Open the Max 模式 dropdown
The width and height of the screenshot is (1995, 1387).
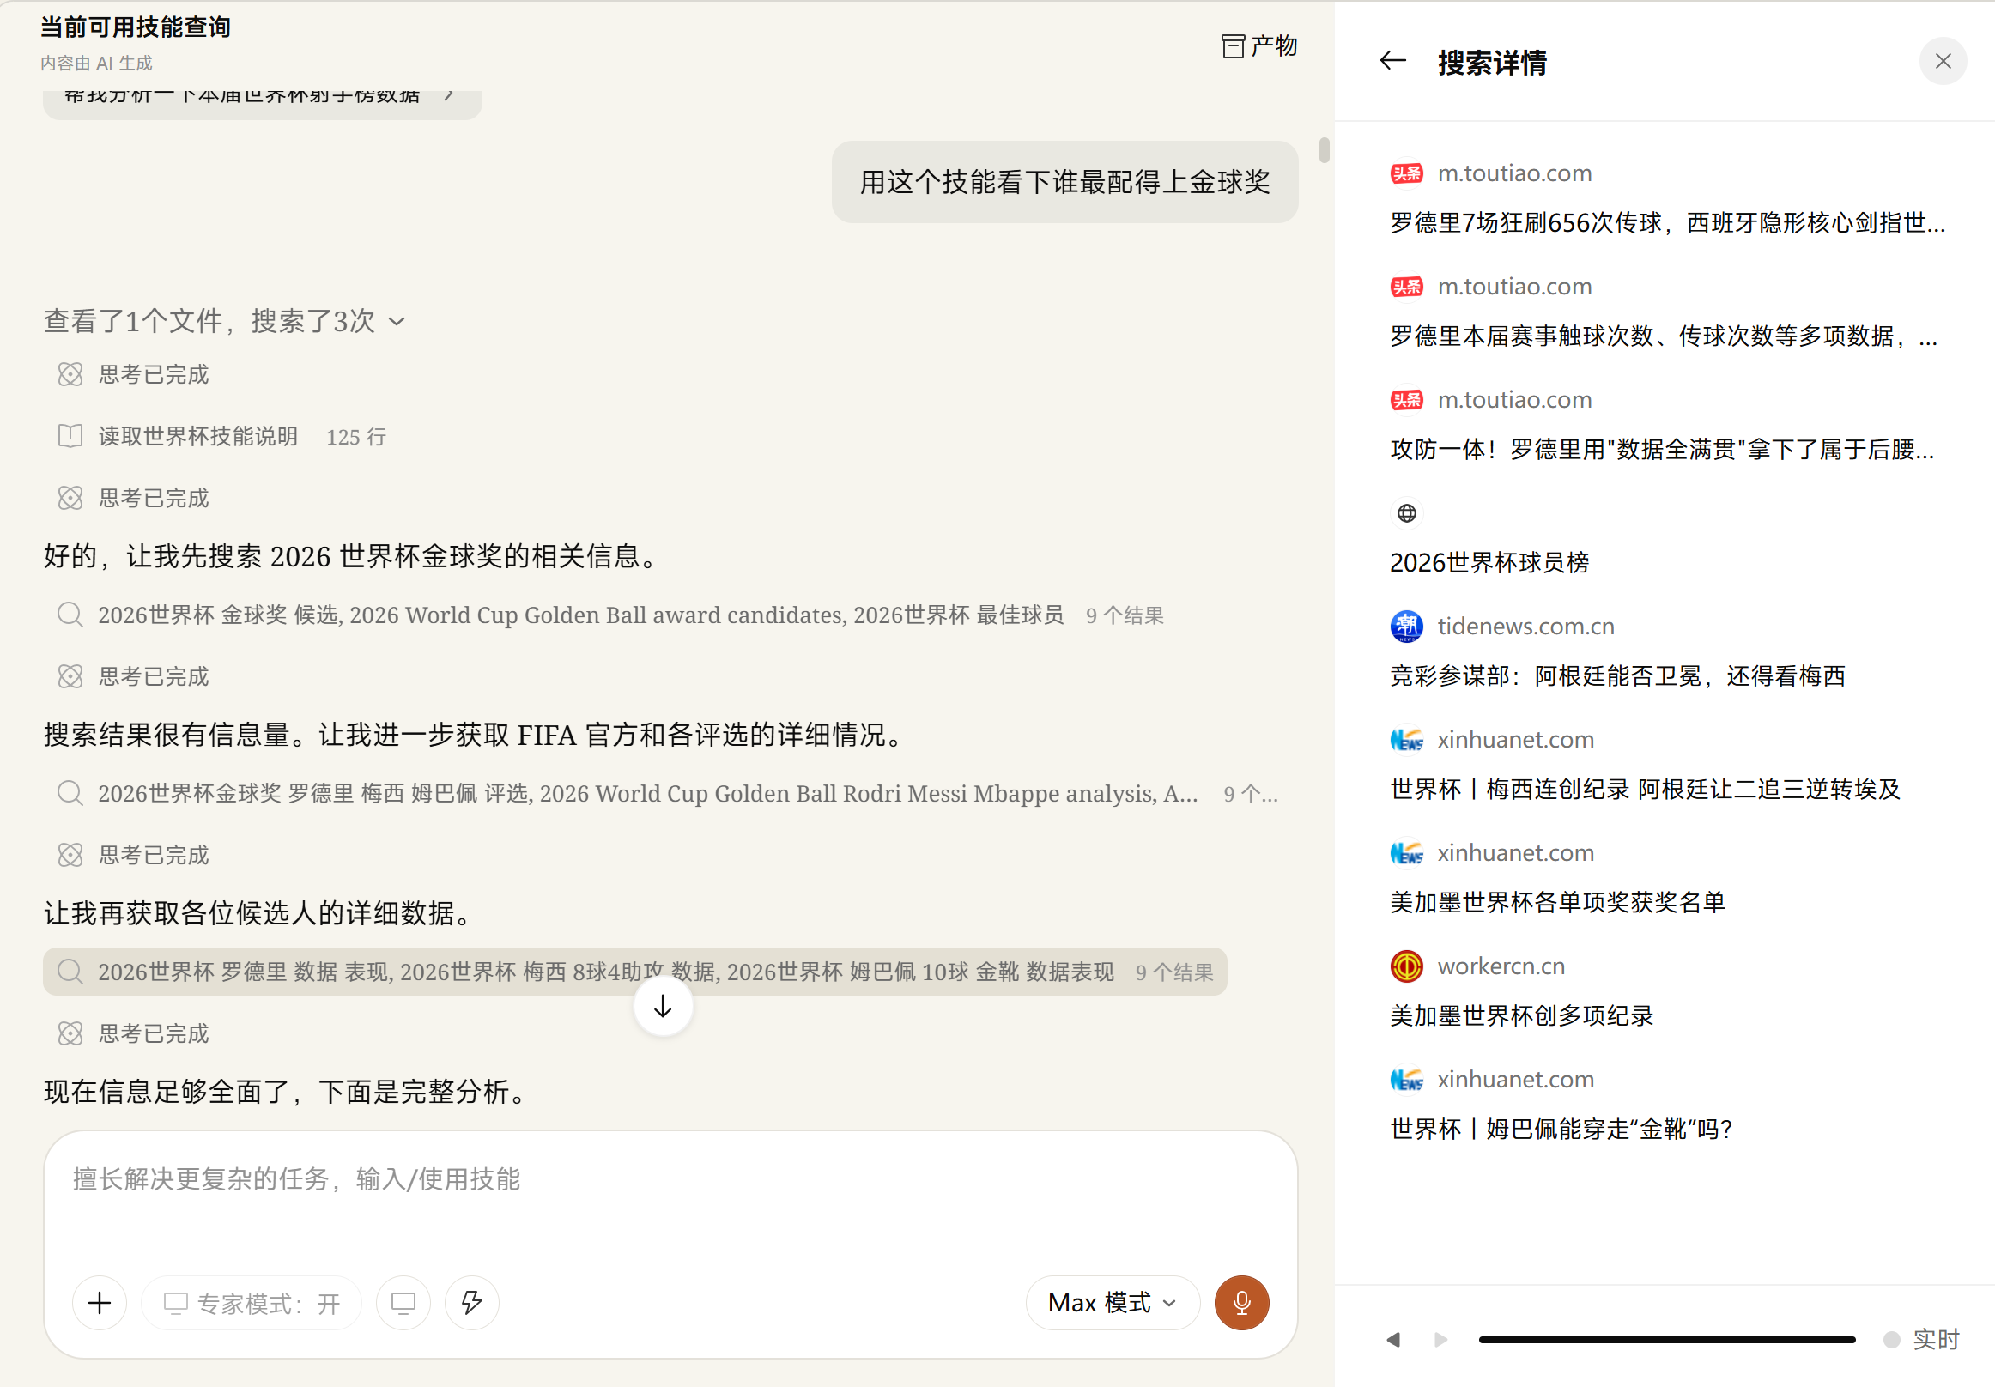coord(1113,1303)
